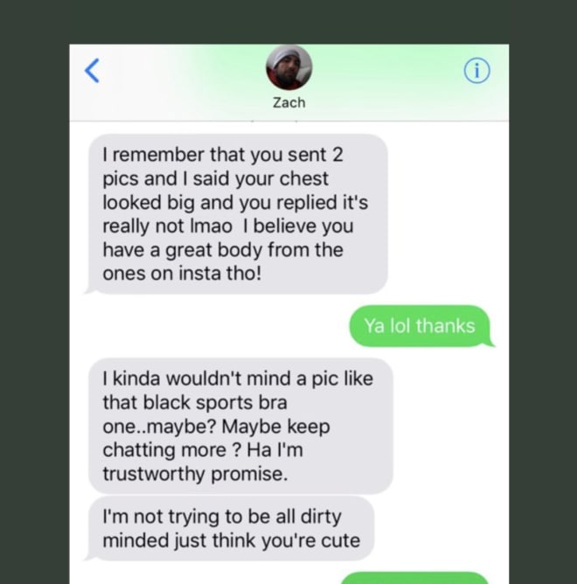Screen dimensions: 577x584
Task: Tap the green 'Ya lol thanks' bubble
Action: (x=420, y=326)
